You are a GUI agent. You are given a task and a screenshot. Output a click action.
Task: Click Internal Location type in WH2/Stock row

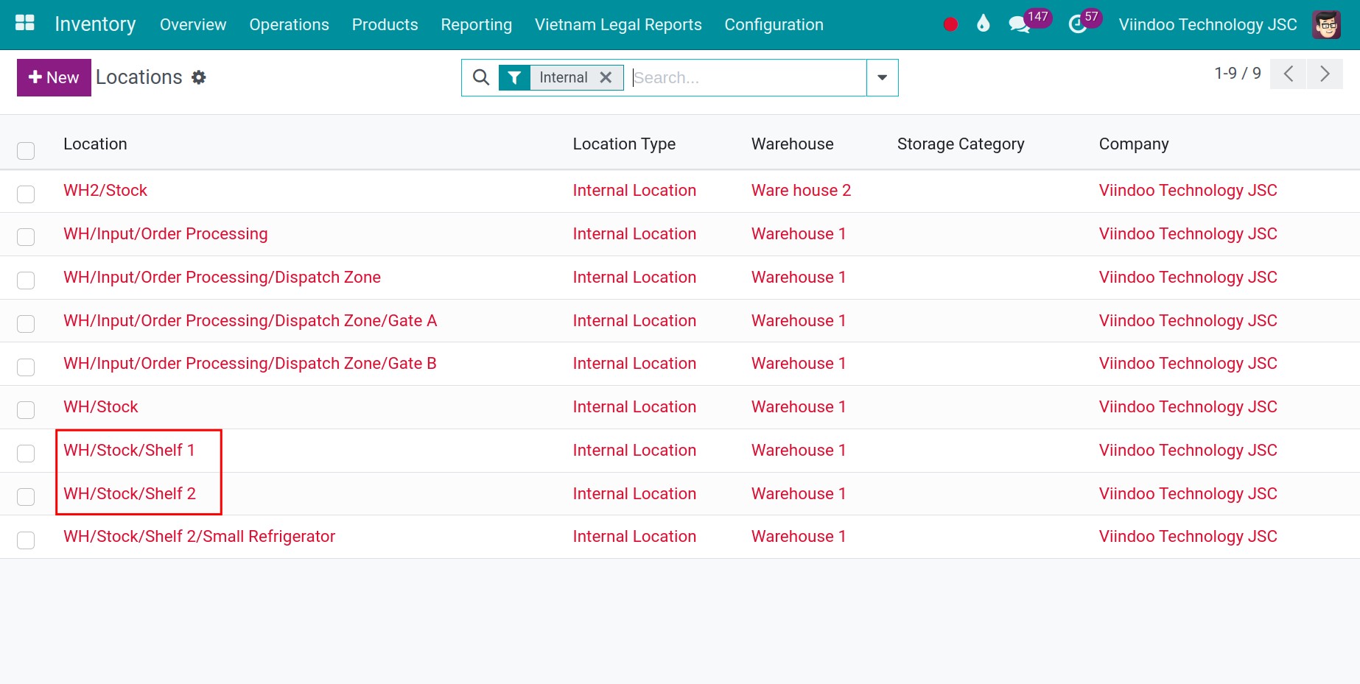634,190
